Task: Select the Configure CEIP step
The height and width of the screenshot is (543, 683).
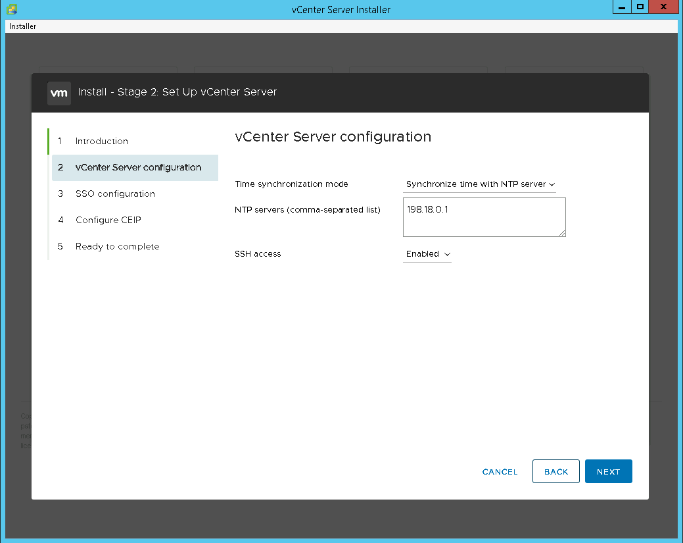Action: coord(108,220)
